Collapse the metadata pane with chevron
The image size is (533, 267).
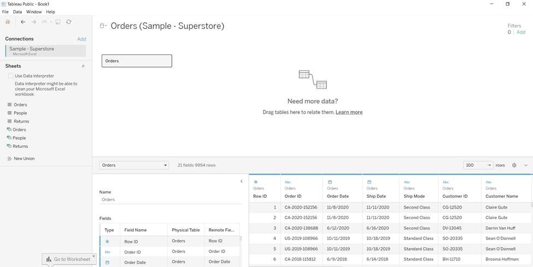(241, 181)
